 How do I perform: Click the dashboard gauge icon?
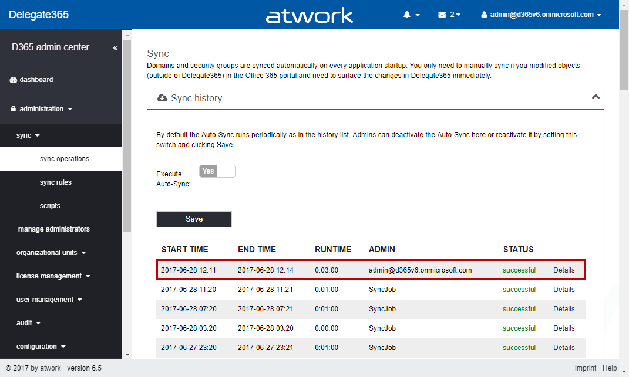point(14,80)
